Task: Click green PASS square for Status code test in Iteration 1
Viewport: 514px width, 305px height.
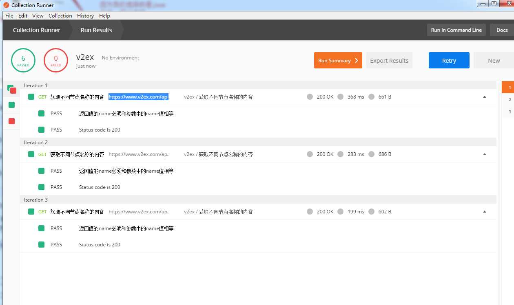Action: coord(41,130)
